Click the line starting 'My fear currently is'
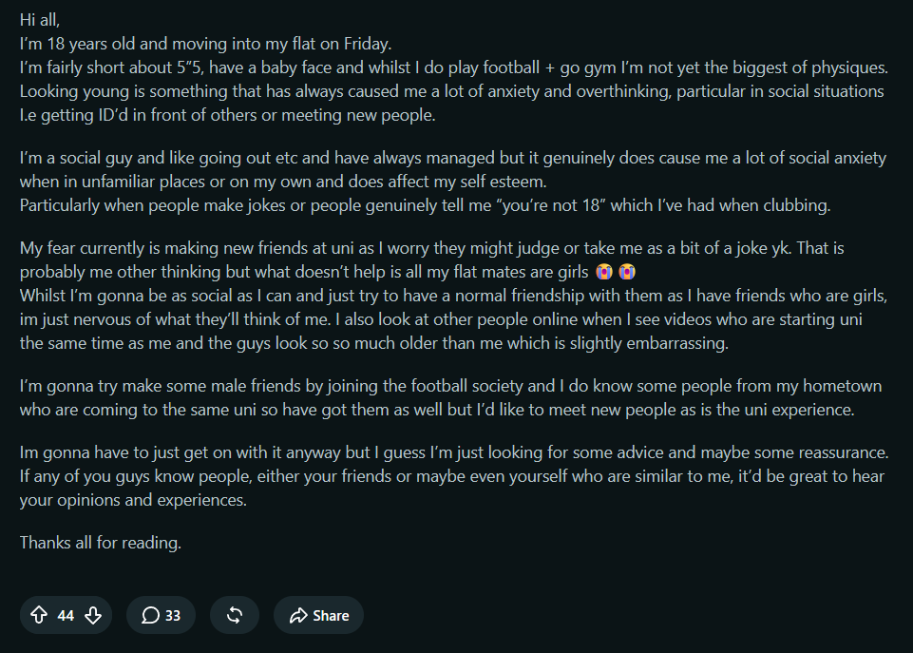The width and height of the screenshot is (913, 653). click(432, 248)
